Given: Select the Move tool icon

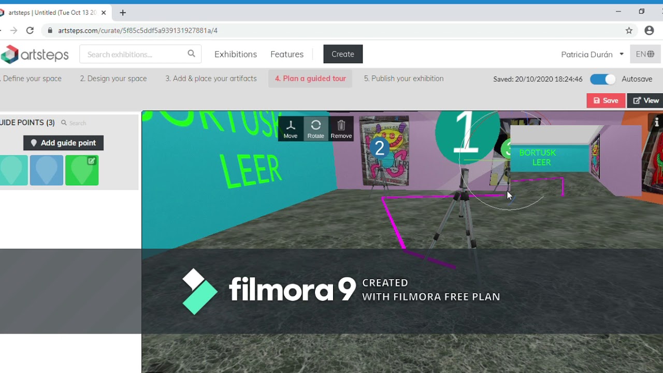Looking at the screenshot, I should click(x=291, y=129).
